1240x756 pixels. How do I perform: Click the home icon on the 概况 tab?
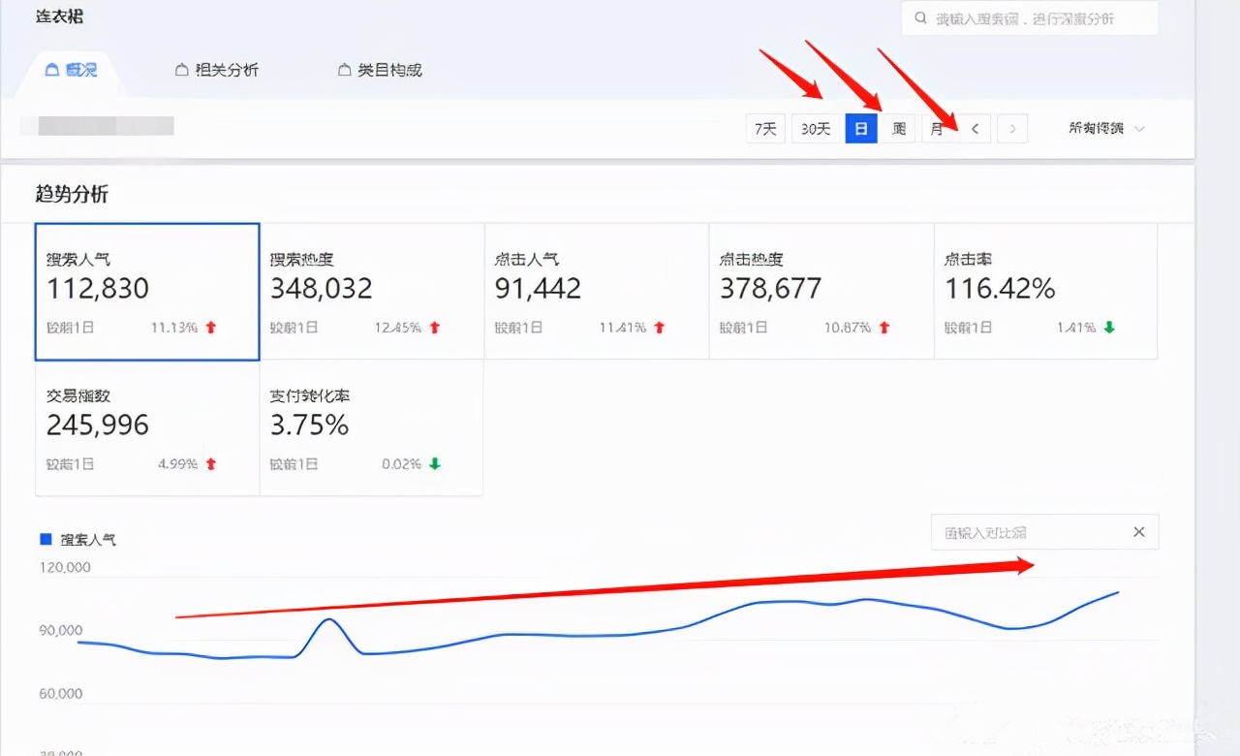click(x=52, y=69)
